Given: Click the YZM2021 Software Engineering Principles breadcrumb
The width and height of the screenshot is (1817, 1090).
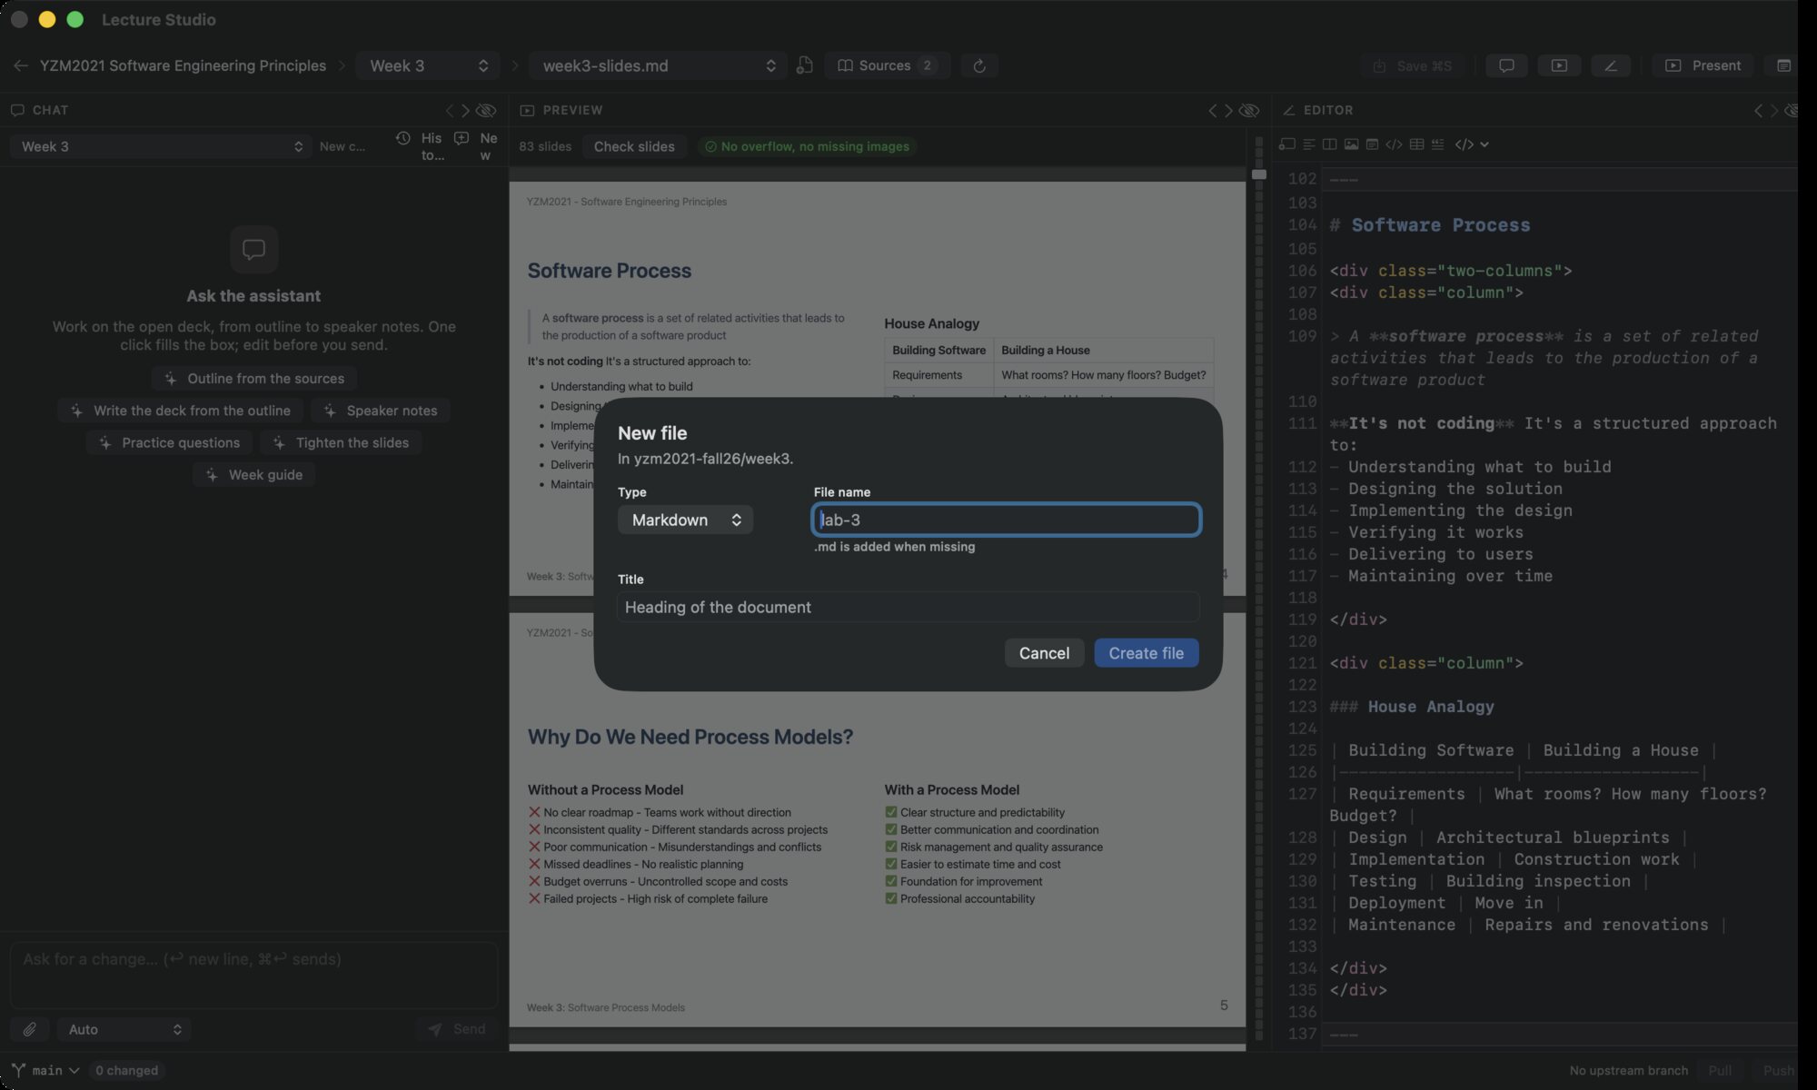Looking at the screenshot, I should click(183, 65).
